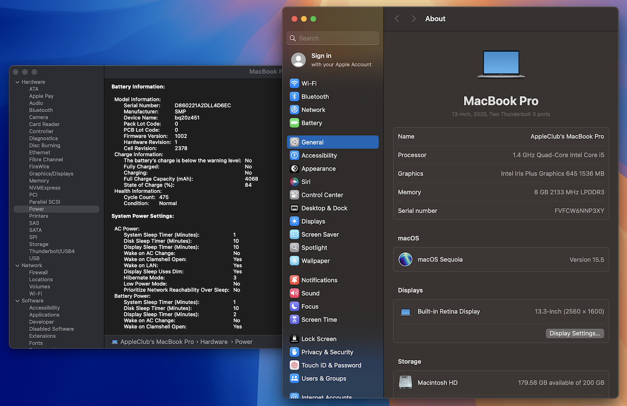Open the Accessibility icon

click(294, 155)
